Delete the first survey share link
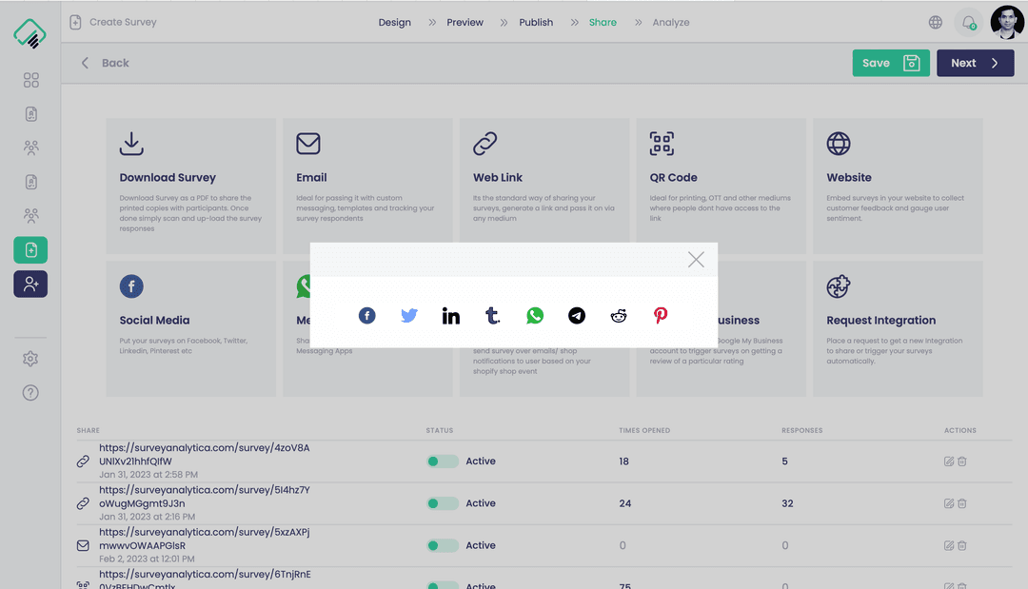The width and height of the screenshot is (1028, 589). coord(962,461)
